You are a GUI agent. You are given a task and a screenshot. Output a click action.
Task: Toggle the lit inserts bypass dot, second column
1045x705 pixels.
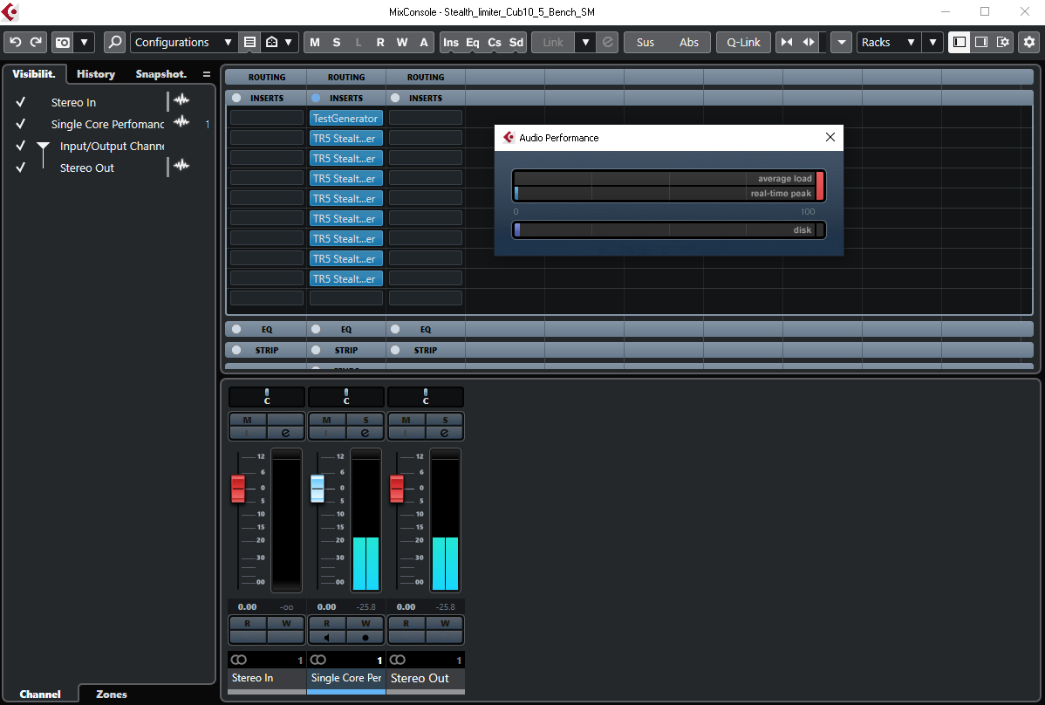(316, 98)
